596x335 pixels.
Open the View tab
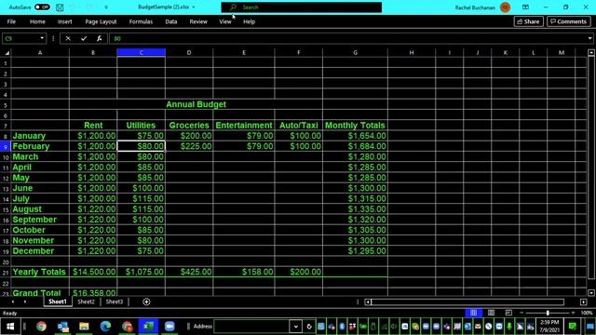[x=225, y=21]
